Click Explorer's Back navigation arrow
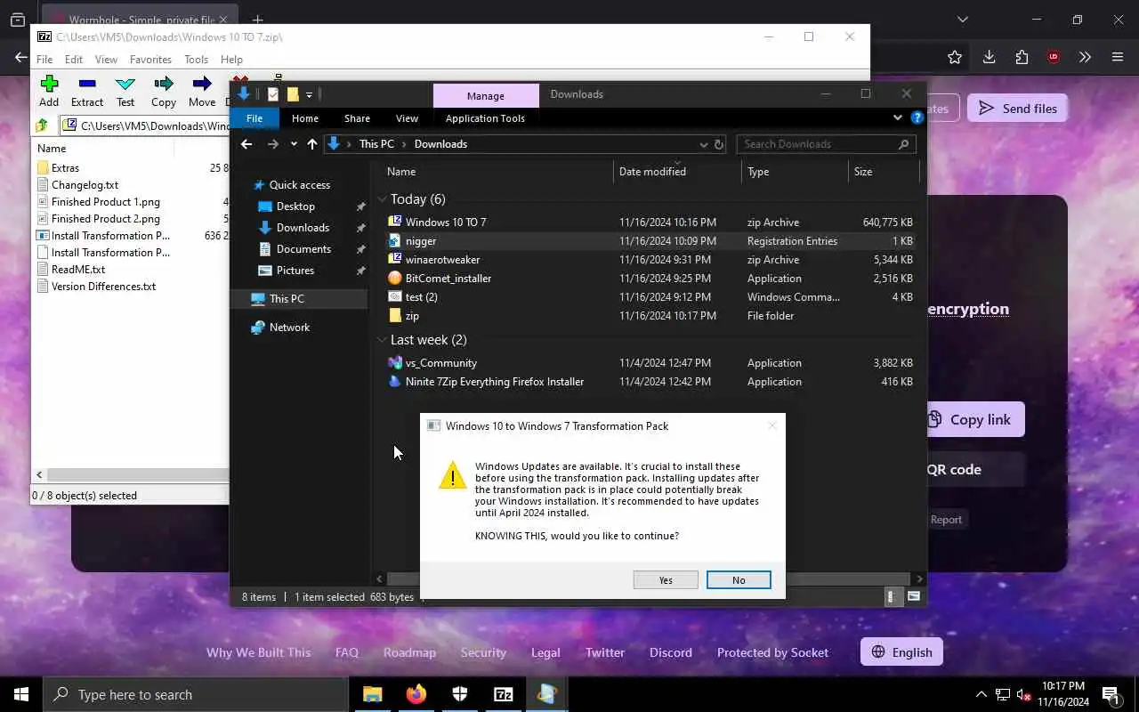This screenshot has width=1139, height=712. click(246, 144)
